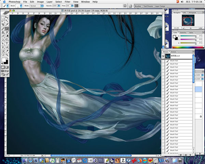Select the Lasso tool

point(3,21)
